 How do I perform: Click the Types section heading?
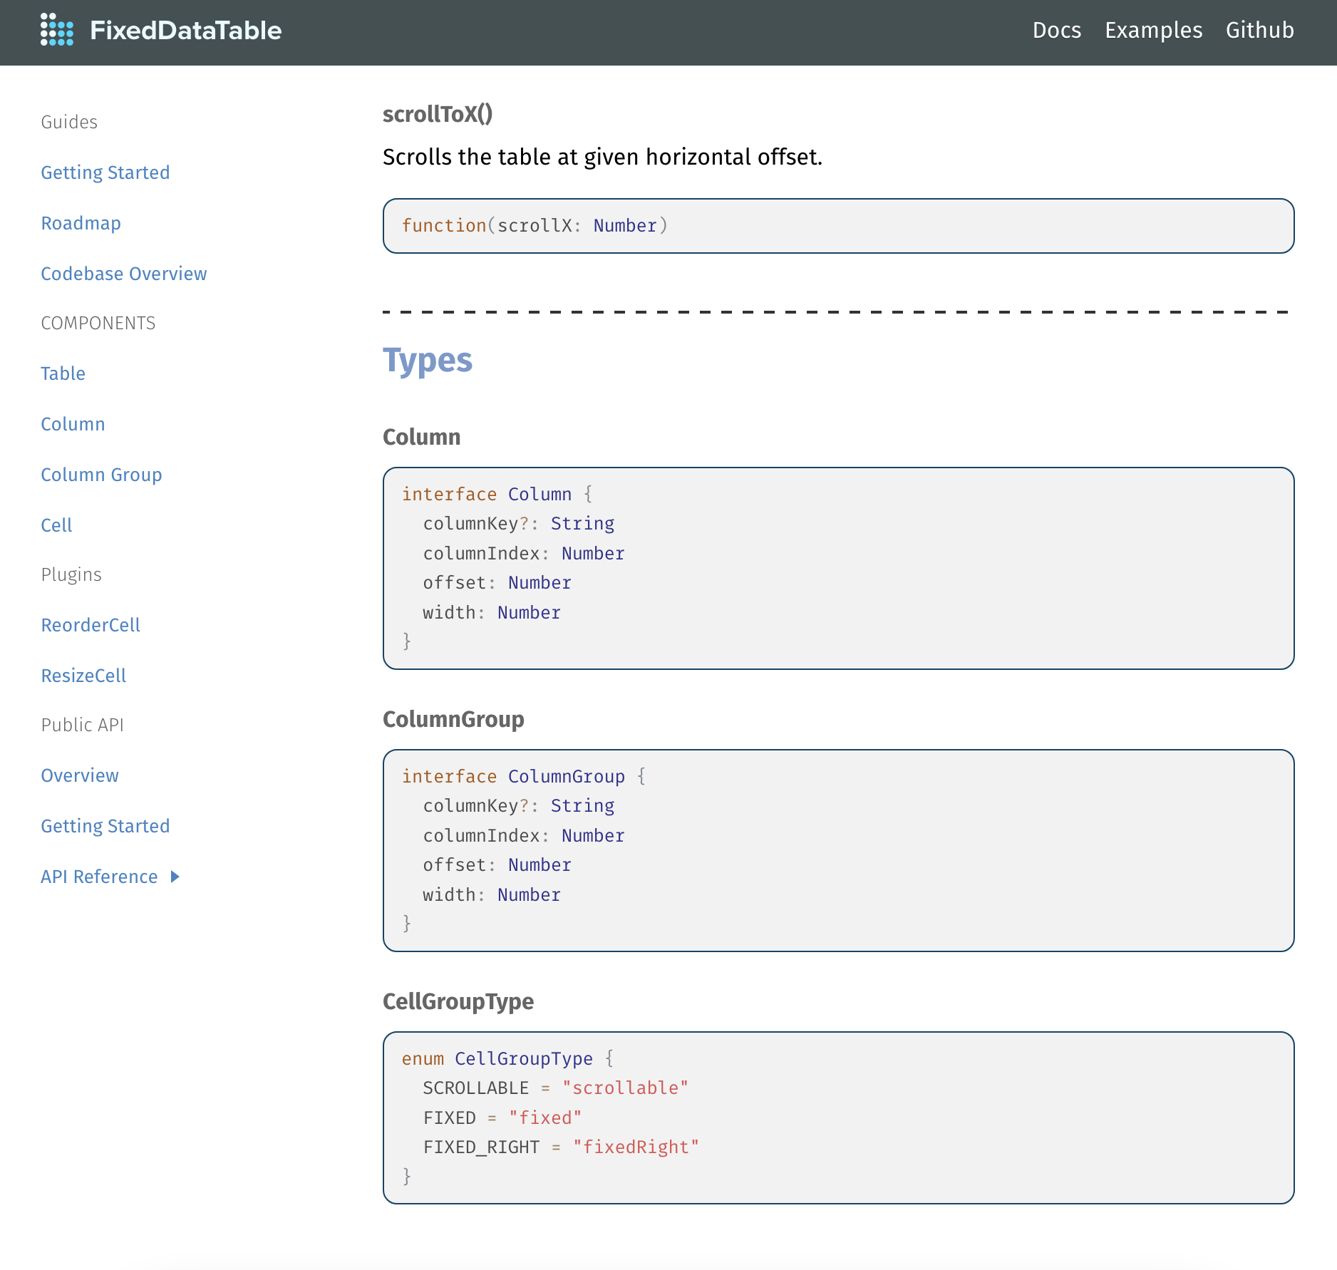[428, 360]
